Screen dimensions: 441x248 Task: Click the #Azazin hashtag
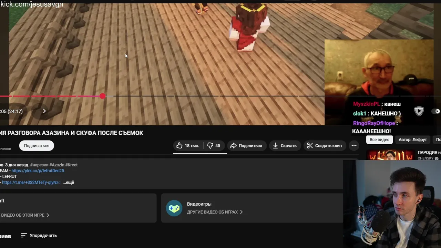coord(57,165)
